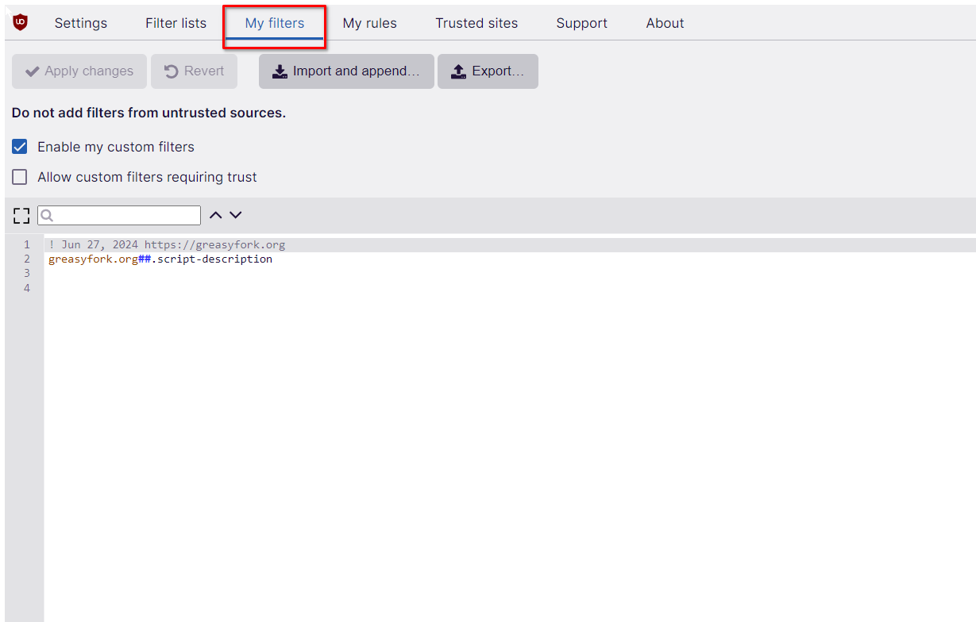Screen dimensions: 976x622
Task: Click line number 1 in gutter
Action: coord(27,244)
